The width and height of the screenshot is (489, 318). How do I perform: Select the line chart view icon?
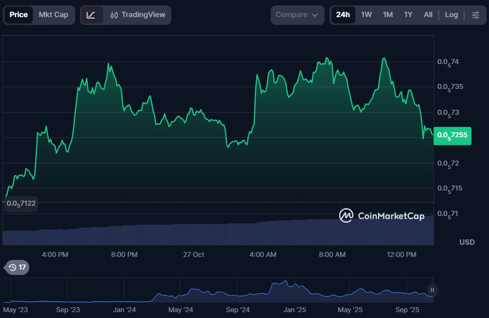(x=91, y=15)
